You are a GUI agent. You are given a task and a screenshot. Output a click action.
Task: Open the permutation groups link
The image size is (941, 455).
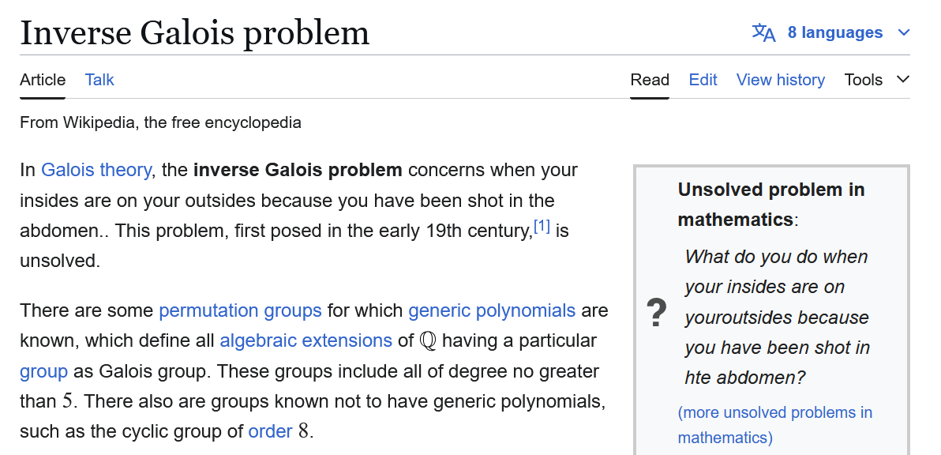pos(240,310)
